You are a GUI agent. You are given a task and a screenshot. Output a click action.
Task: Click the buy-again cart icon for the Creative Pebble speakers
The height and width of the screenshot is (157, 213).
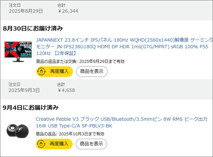pyautogui.click(x=42, y=144)
